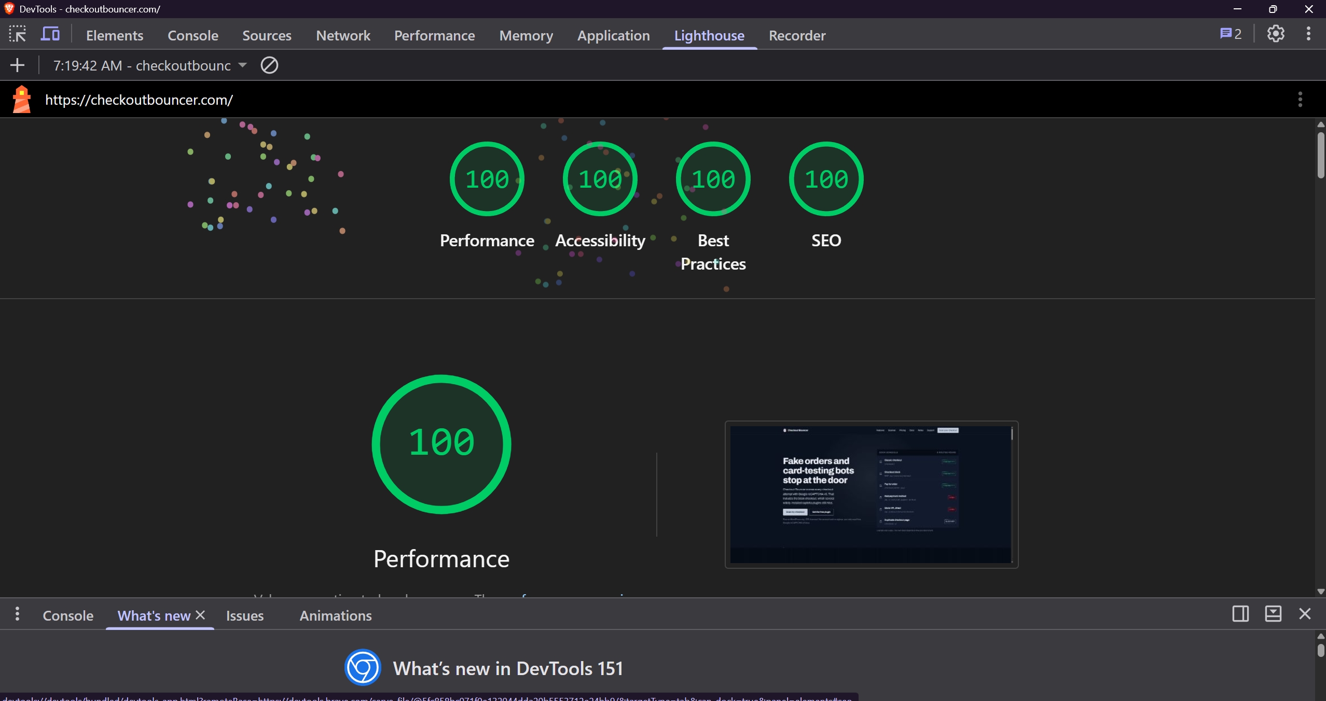Open the Application tab
The height and width of the screenshot is (701, 1326).
pyautogui.click(x=613, y=35)
